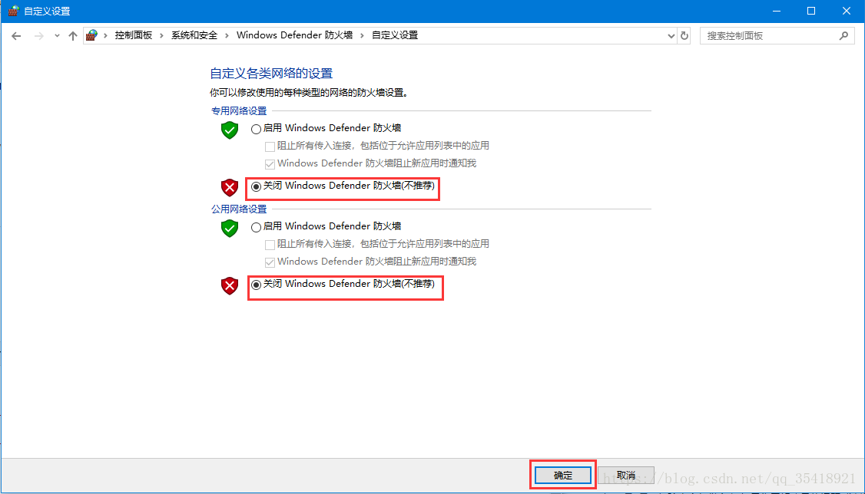Click the refresh icon beside address bar
865x494 pixels.
684,36
